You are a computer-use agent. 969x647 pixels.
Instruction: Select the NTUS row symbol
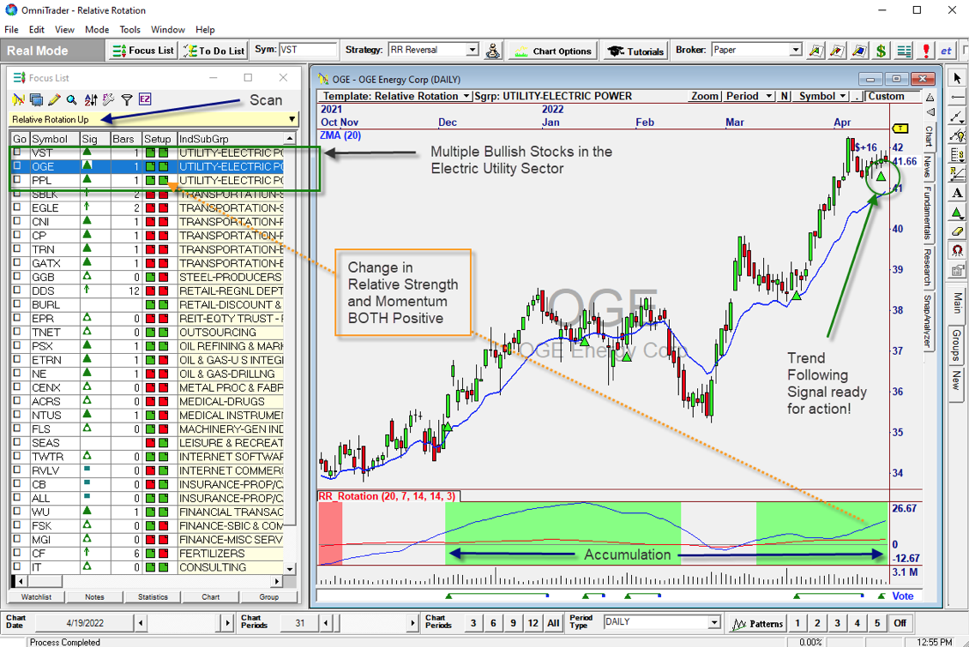point(46,415)
